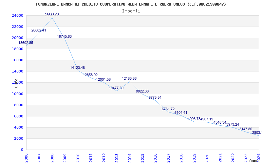The image size is (262, 164).
Task: Click x-axis year 2019
Action: click(x=194, y=158)
